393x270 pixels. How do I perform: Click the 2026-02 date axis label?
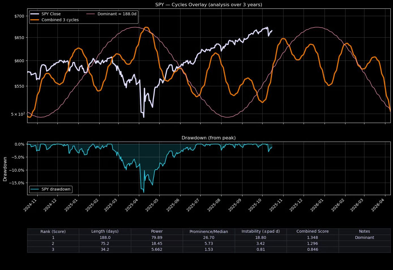tap(338, 205)
